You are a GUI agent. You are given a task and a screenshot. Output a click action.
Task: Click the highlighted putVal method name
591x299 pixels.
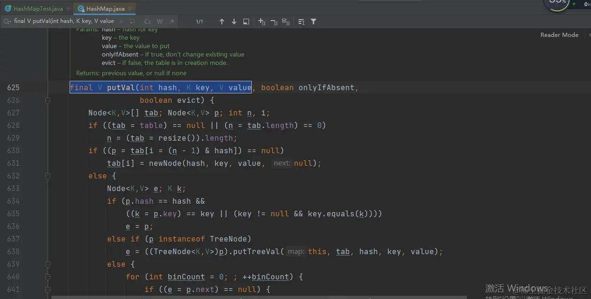coord(121,87)
